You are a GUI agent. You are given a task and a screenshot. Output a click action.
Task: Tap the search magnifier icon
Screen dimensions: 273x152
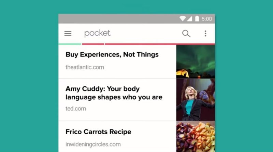click(x=186, y=33)
